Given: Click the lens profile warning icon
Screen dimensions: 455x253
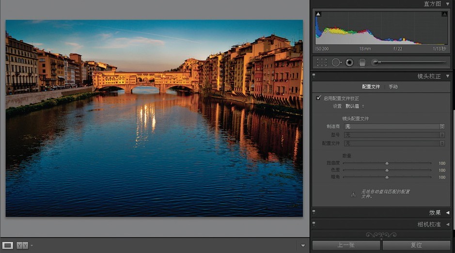Looking at the screenshot, I should click(353, 194).
